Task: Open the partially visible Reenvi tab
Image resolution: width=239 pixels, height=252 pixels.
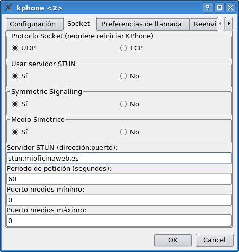Action: pyautogui.click(x=203, y=24)
